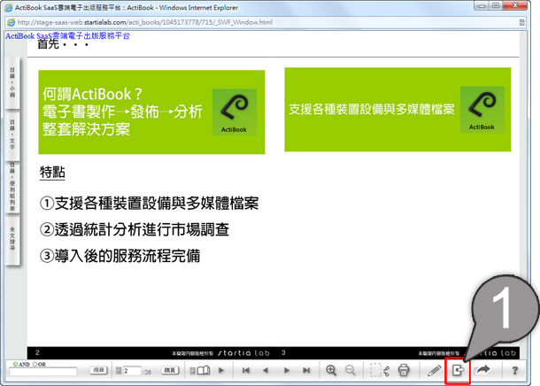Zoom out with magnifier minus icon
540x386 pixels.
[x=351, y=370]
